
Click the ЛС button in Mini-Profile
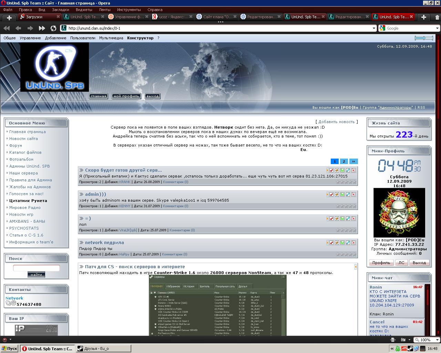pyautogui.click(x=401, y=263)
